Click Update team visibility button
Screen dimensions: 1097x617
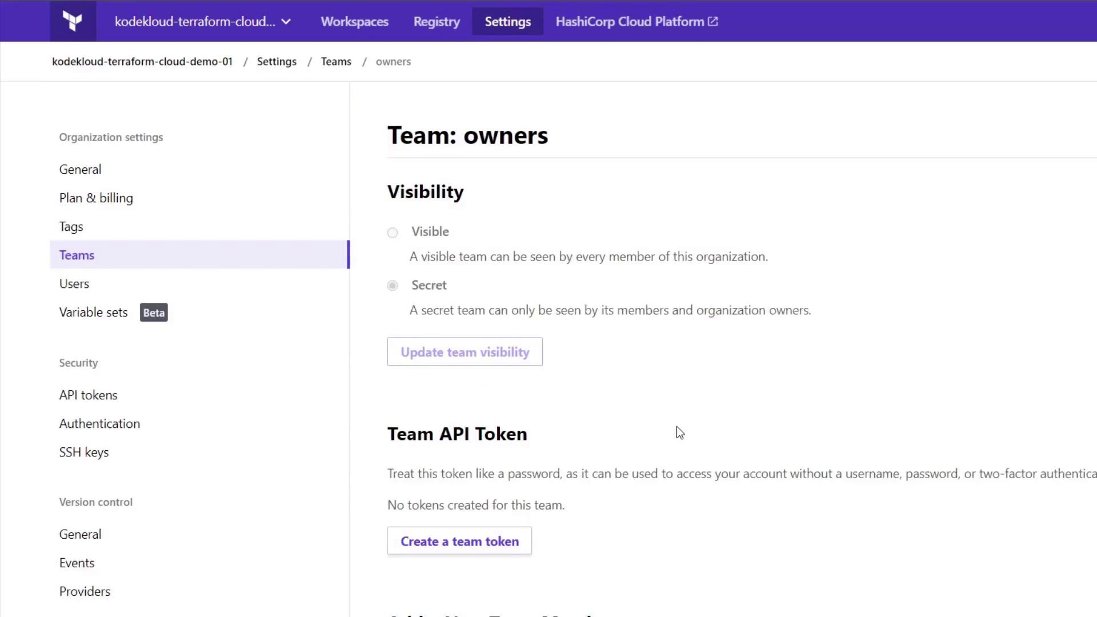[465, 352]
